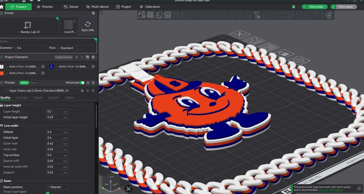Open Purging volumes button
Screen dimensions: 364x194
point(64,57)
